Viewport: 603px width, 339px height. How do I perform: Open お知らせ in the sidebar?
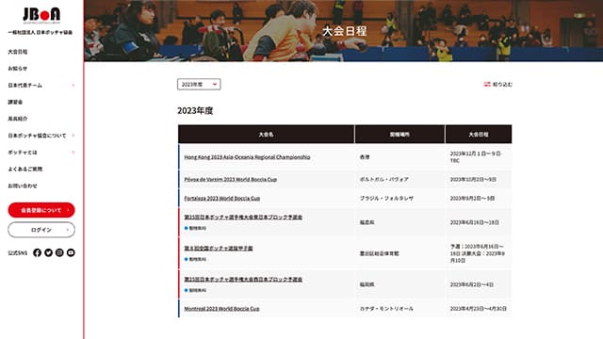pyautogui.click(x=18, y=69)
